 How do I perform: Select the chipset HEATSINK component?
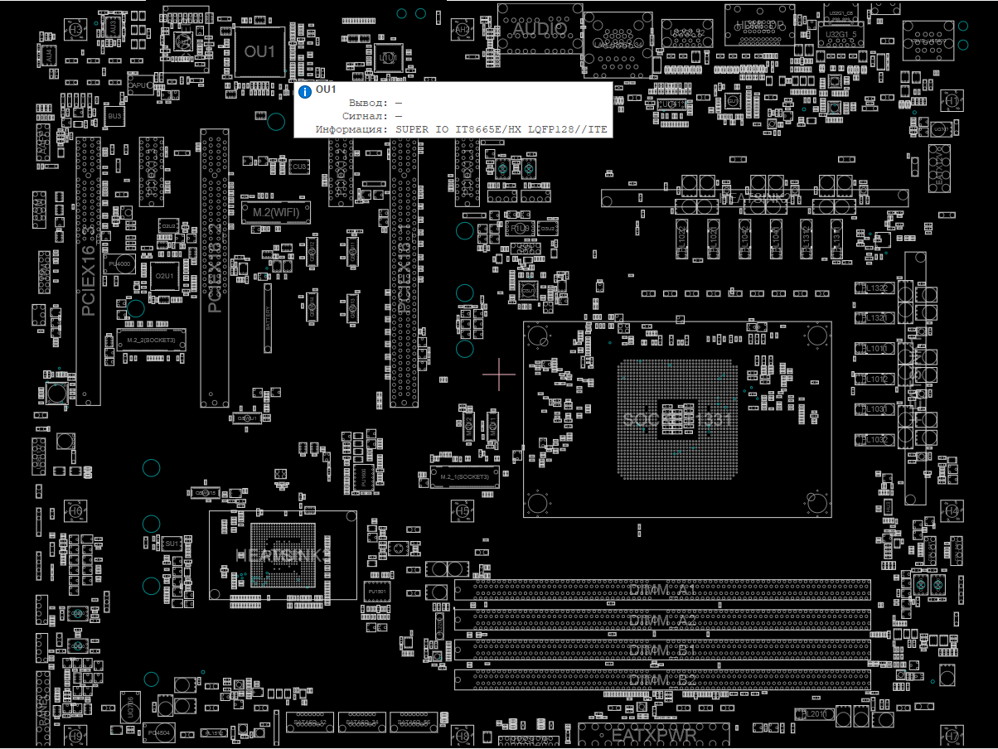tap(282, 553)
